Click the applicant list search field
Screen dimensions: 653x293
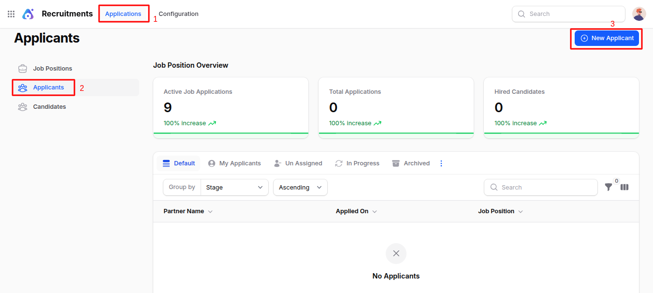click(x=540, y=187)
